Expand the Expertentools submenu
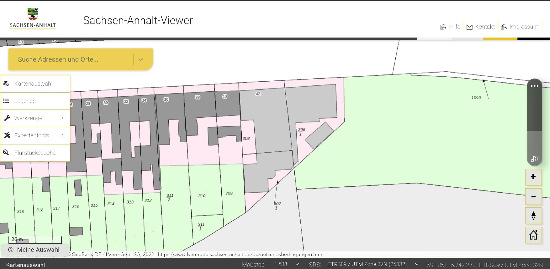Image resolution: width=550 pixels, height=269 pixels. pos(62,135)
